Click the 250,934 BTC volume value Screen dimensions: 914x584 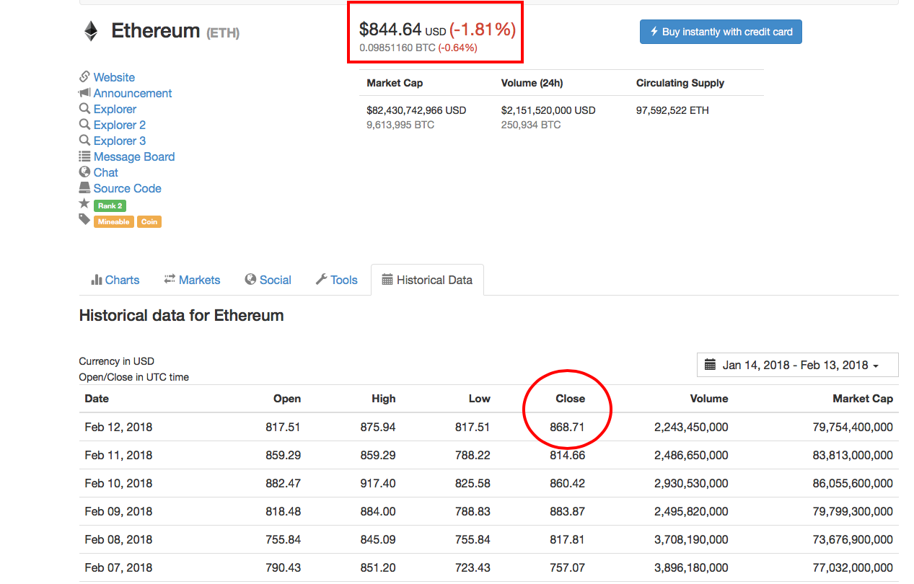pos(531,125)
